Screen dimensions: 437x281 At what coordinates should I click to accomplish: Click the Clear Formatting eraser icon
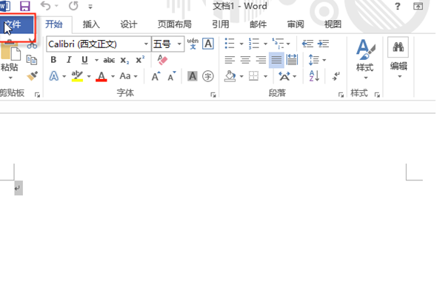click(x=162, y=60)
